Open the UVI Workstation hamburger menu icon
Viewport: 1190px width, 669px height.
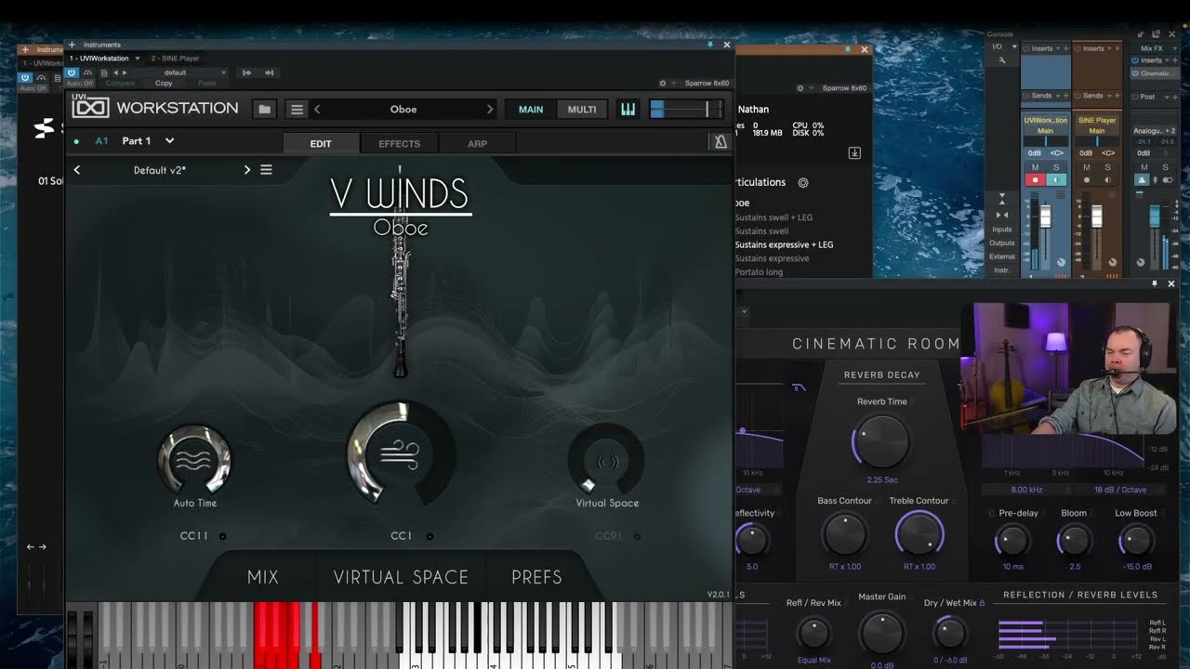tap(297, 110)
